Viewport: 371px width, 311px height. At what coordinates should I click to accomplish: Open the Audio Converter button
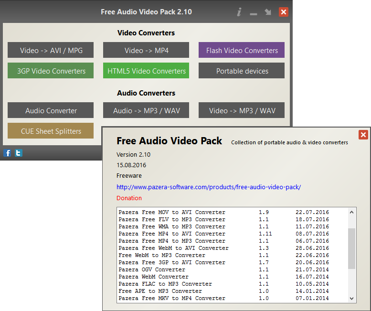(x=51, y=110)
